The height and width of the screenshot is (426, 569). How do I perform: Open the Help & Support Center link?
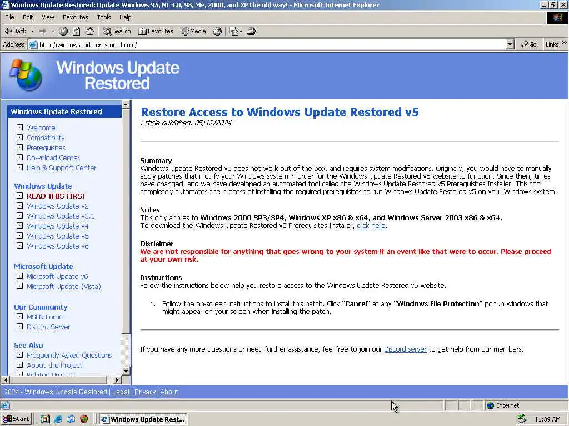click(x=61, y=168)
